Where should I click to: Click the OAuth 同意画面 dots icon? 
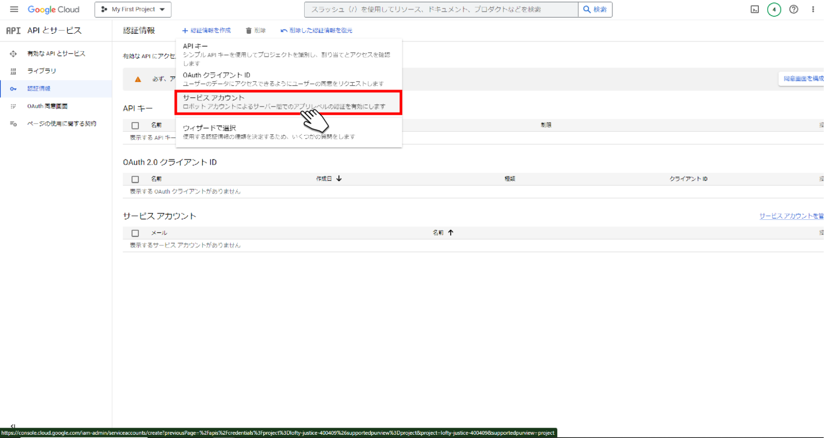tap(13, 106)
